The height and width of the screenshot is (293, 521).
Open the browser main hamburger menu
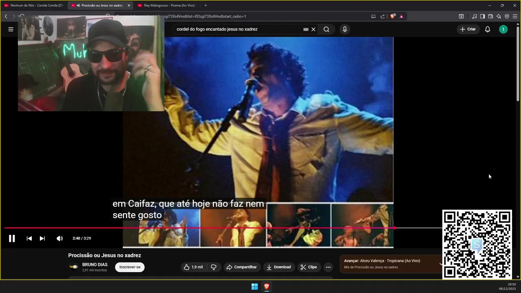(x=515, y=16)
